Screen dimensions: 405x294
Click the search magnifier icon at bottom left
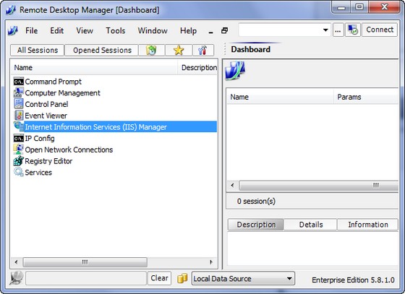(x=16, y=278)
